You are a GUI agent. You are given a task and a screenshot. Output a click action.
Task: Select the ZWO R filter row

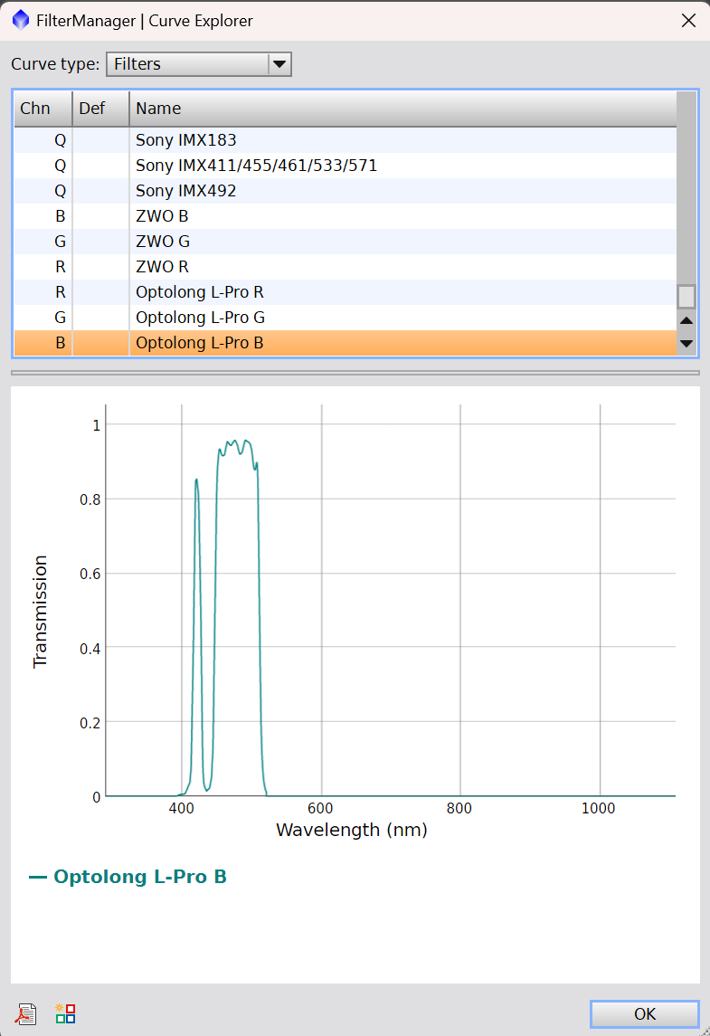346,267
